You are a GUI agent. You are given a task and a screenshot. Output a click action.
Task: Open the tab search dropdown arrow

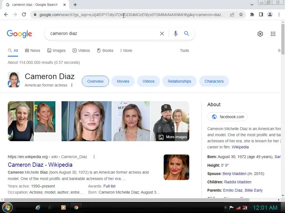(252, 5)
